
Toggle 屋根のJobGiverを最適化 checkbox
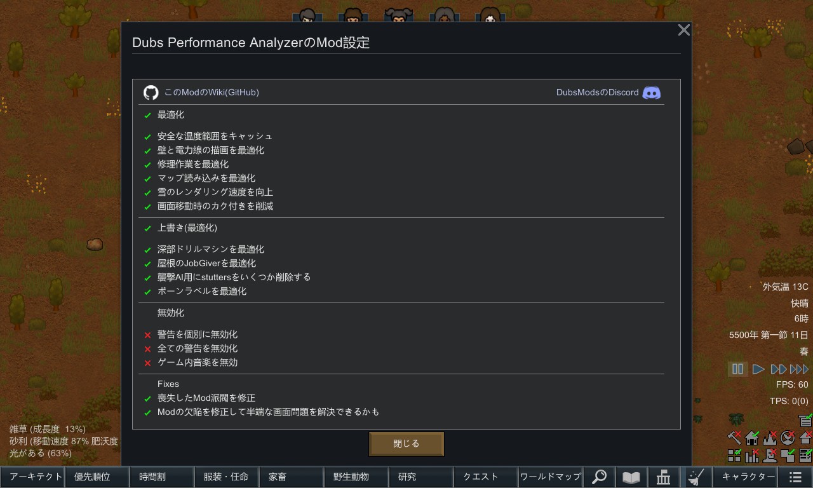click(x=147, y=264)
